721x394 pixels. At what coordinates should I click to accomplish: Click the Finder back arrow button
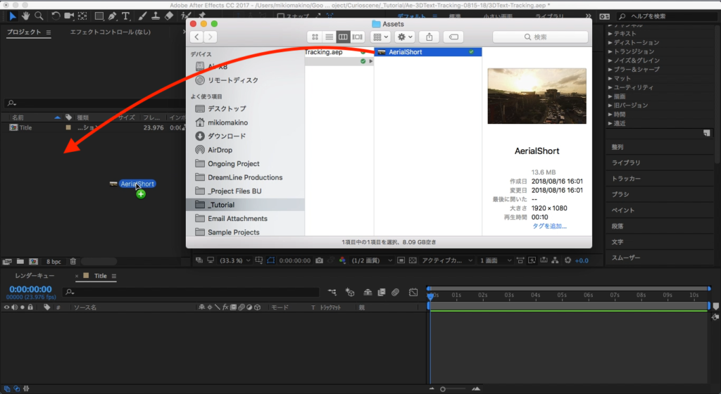pyautogui.click(x=196, y=37)
